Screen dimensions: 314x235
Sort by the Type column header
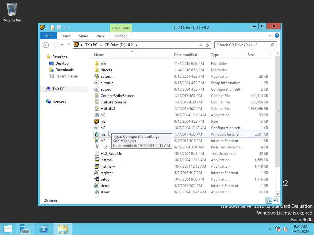tap(227, 55)
